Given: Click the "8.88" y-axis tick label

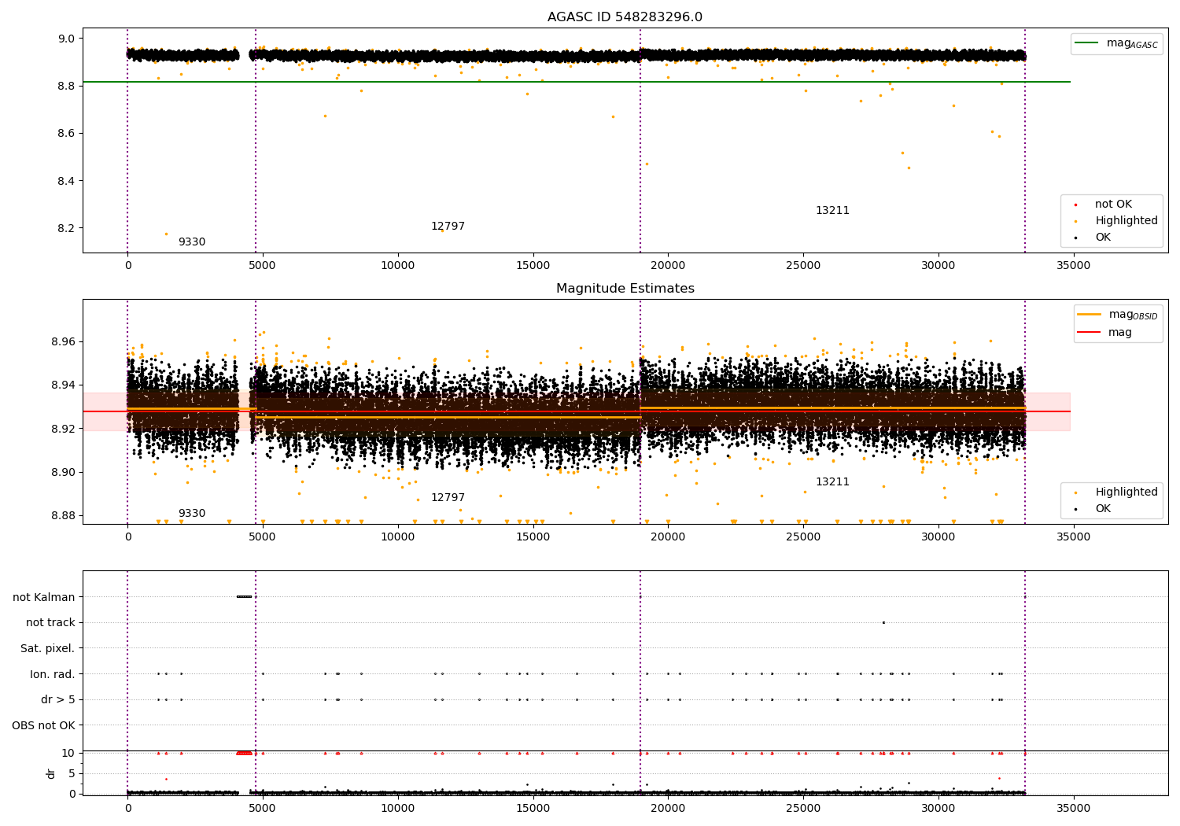Looking at the screenshot, I should (63, 516).
